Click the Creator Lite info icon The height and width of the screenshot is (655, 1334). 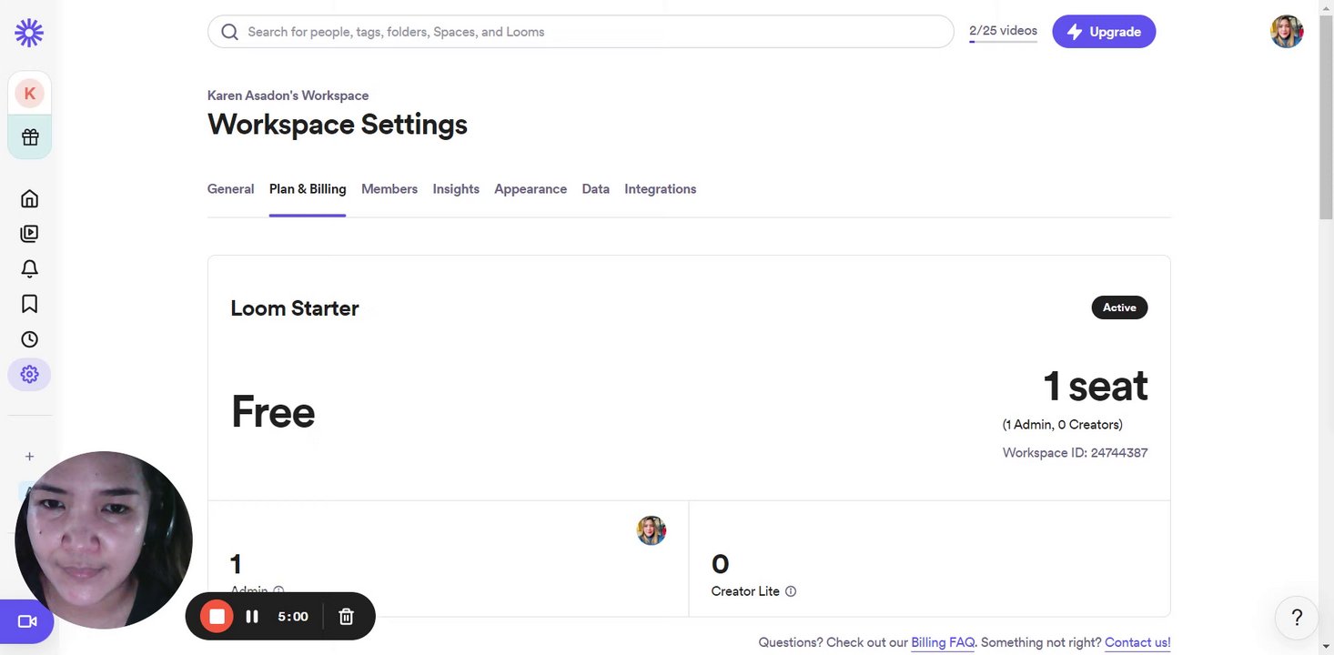coord(791,591)
